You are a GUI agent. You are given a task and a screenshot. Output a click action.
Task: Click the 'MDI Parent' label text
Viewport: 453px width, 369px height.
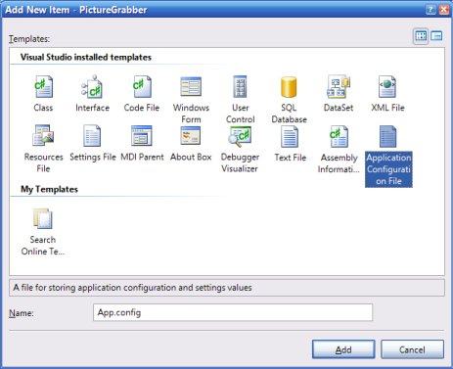(142, 157)
